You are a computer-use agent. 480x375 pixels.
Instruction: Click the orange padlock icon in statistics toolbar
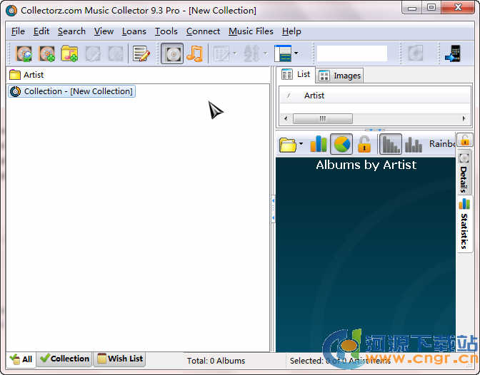point(364,144)
